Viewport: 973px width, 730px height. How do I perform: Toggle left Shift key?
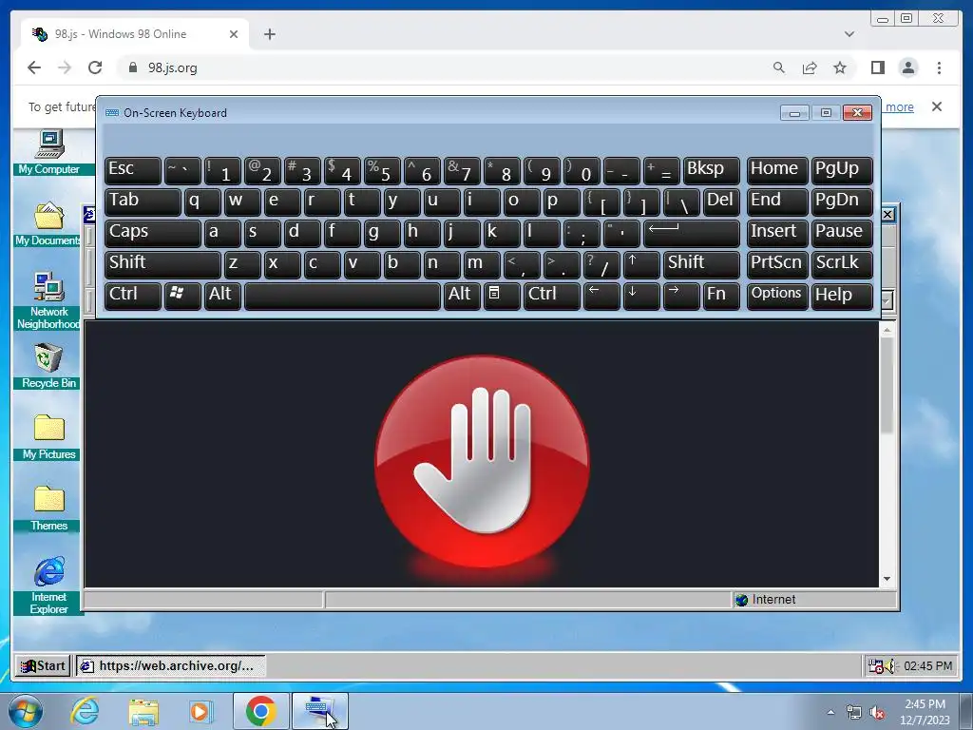point(162,264)
